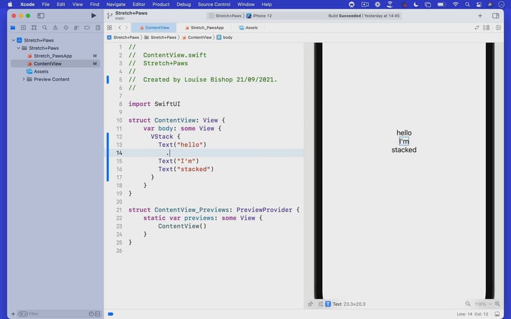Expand the Preview Content folder
Screen dimensions: 511x319
pos(23,79)
